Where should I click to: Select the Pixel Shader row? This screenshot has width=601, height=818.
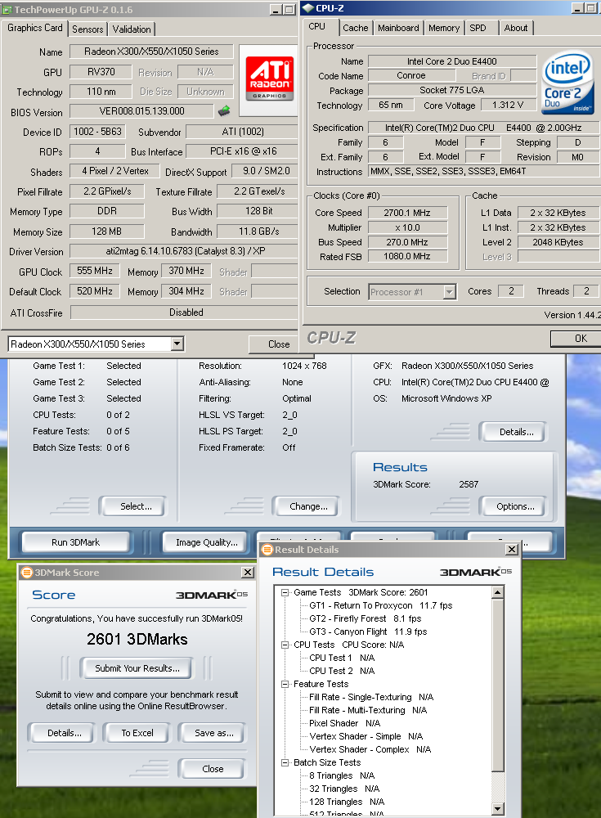point(344,723)
